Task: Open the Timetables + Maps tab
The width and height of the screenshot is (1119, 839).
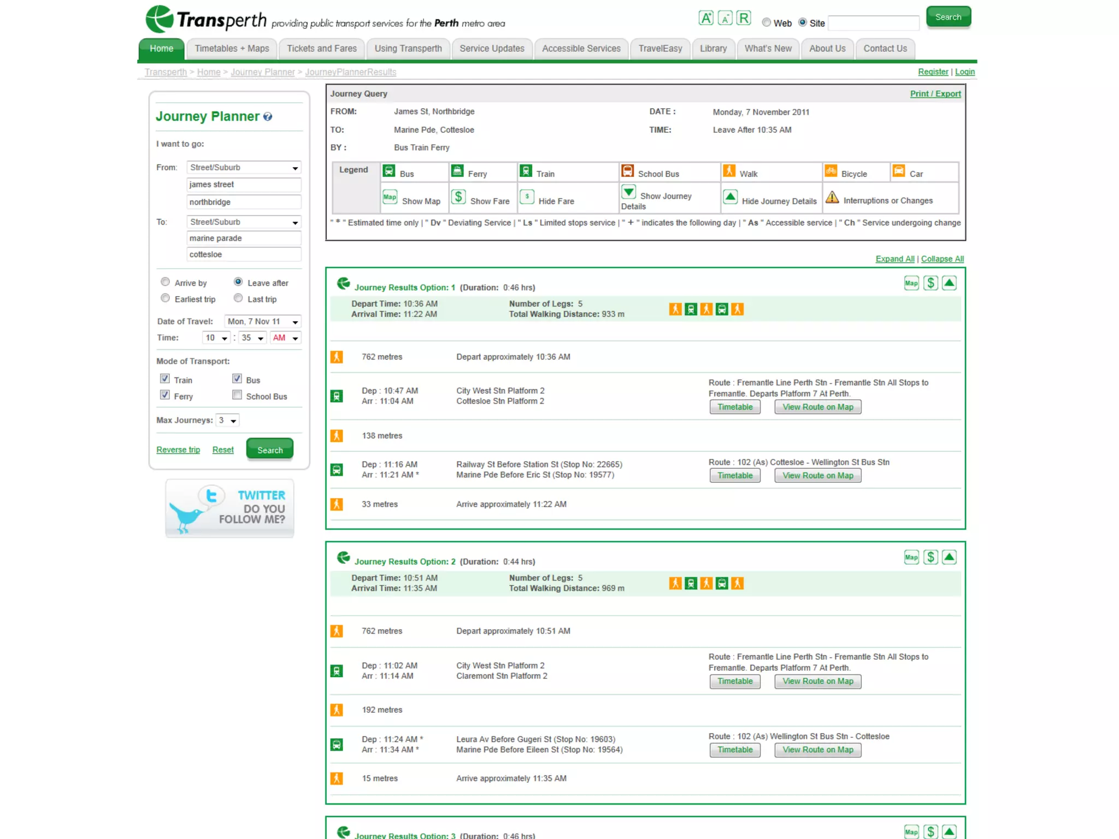Action: pyautogui.click(x=232, y=49)
